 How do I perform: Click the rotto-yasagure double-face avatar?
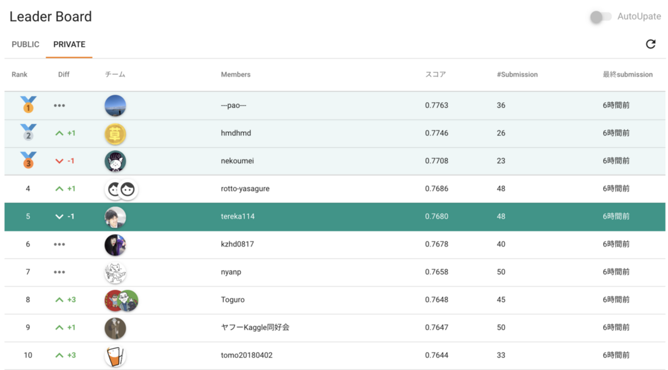(x=121, y=189)
